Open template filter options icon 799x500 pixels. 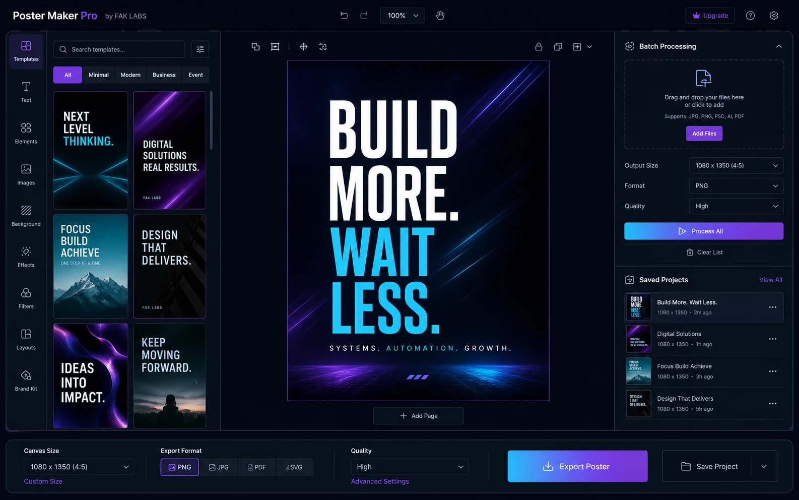coord(200,49)
